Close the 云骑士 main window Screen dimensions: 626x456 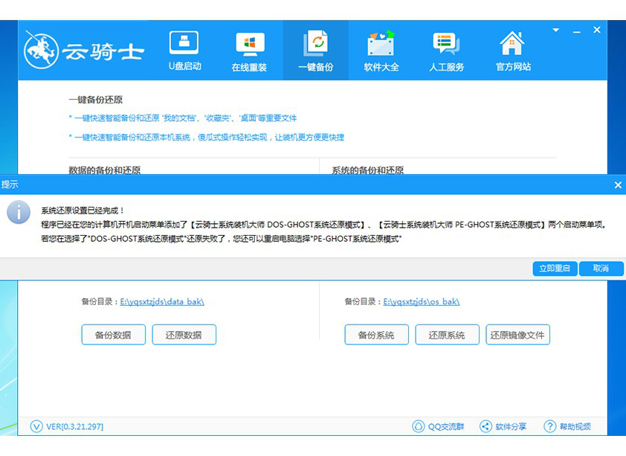point(597,30)
